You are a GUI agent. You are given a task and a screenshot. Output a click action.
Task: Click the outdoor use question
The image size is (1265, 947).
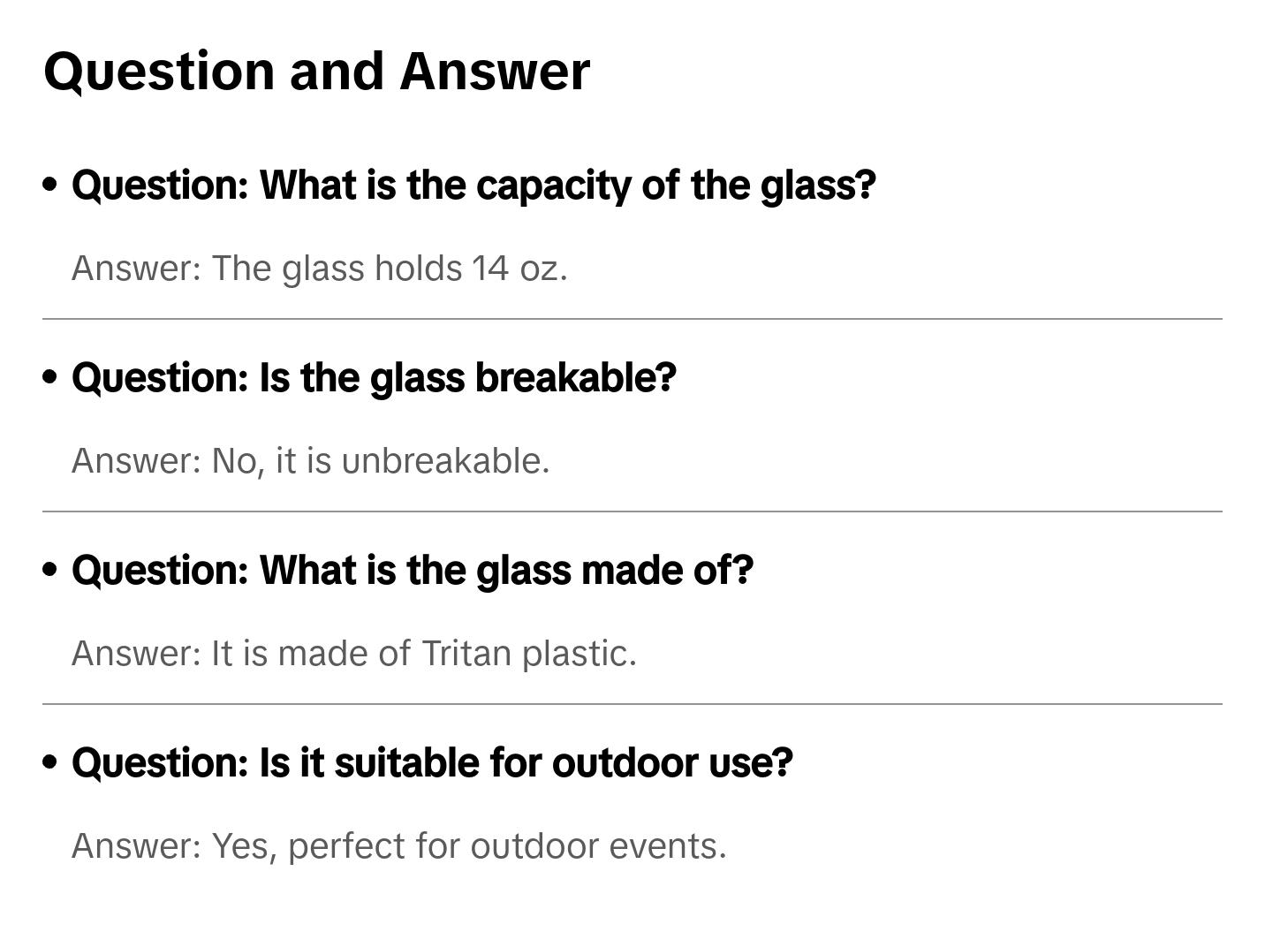pos(432,763)
